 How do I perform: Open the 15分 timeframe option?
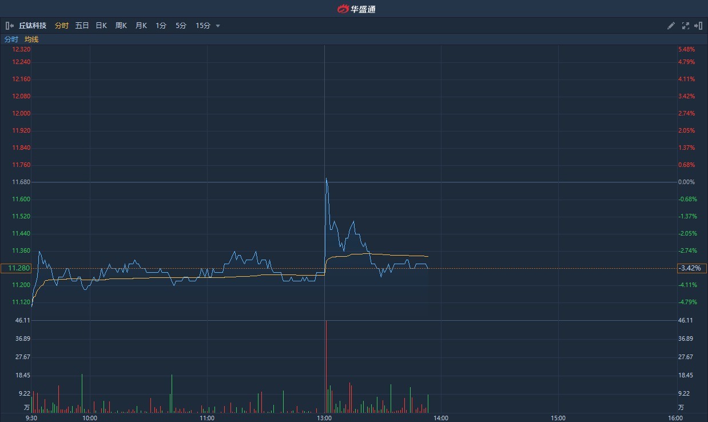tap(203, 26)
